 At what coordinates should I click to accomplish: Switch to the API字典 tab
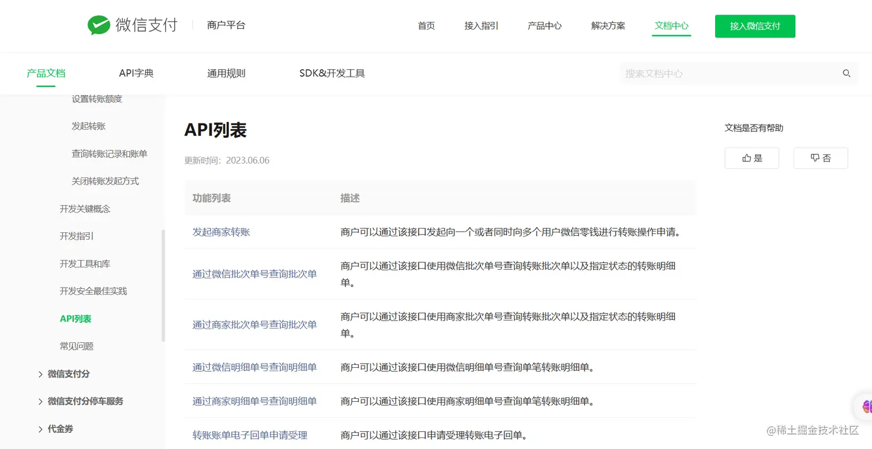pos(136,73)
